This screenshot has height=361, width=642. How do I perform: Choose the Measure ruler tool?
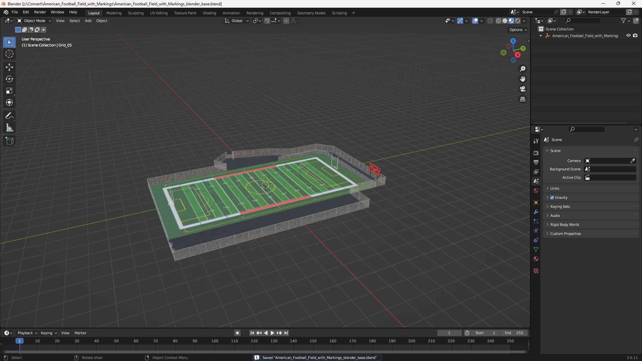tap(9, 128)
